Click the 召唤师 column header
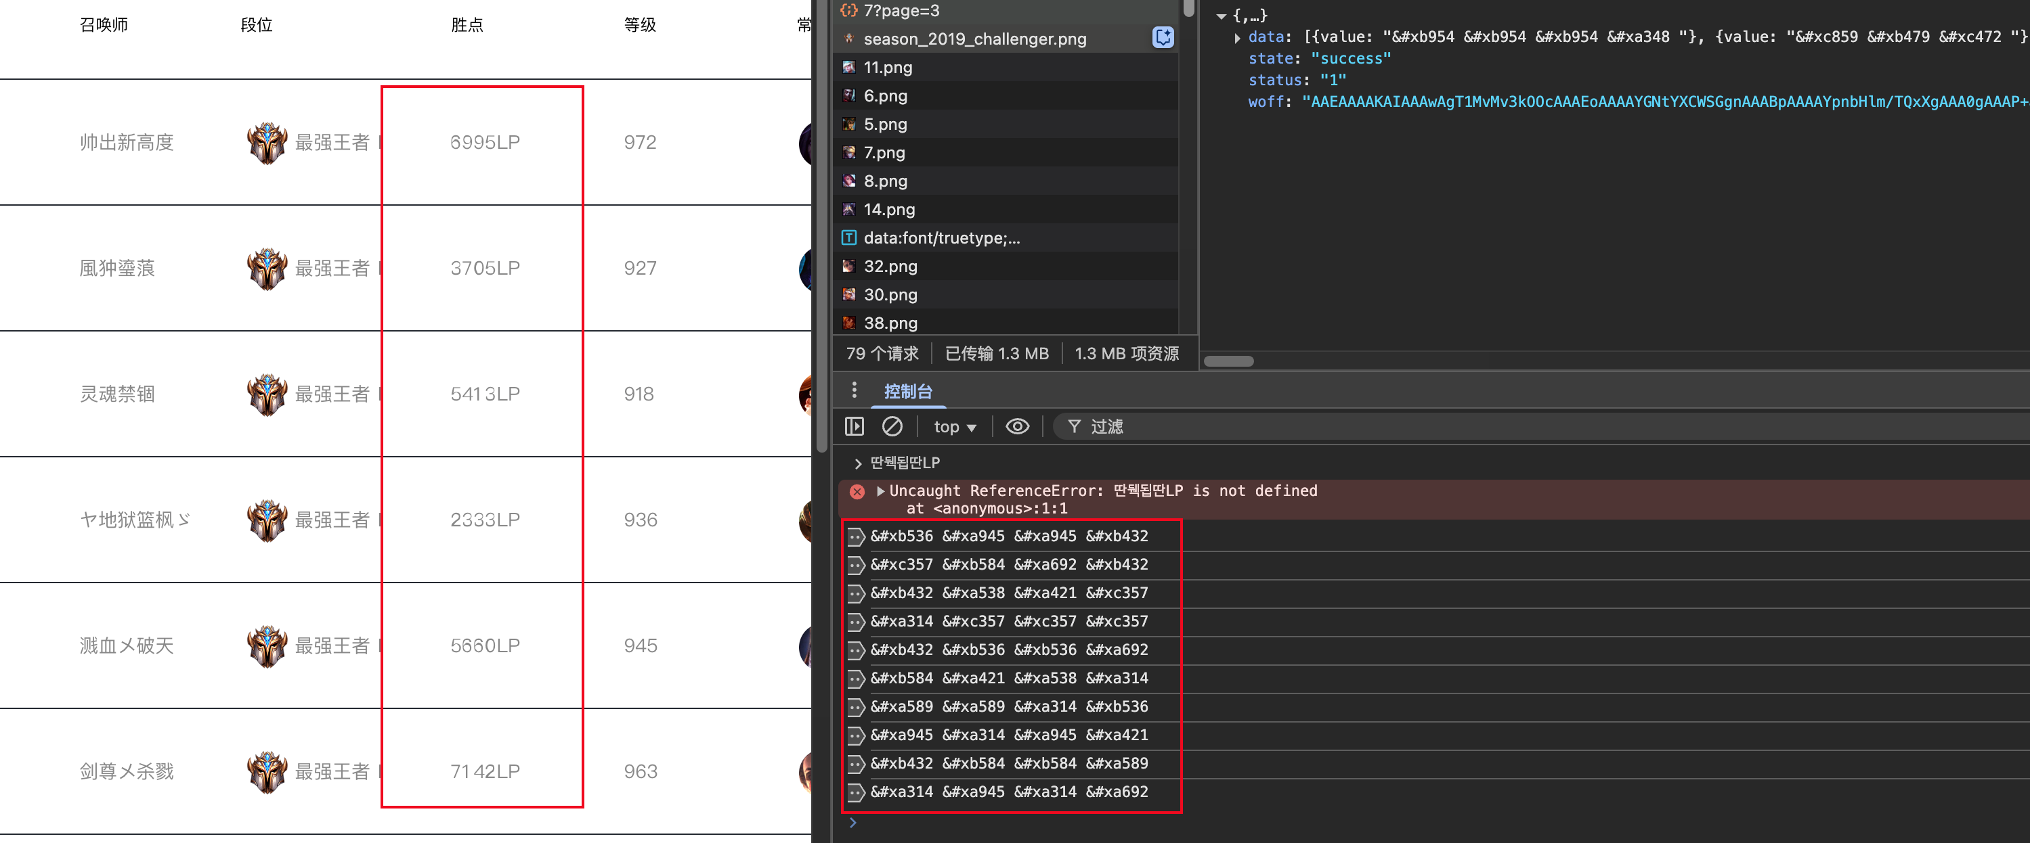This screenshot has width=2030, height=843. (x=104, y=25)
